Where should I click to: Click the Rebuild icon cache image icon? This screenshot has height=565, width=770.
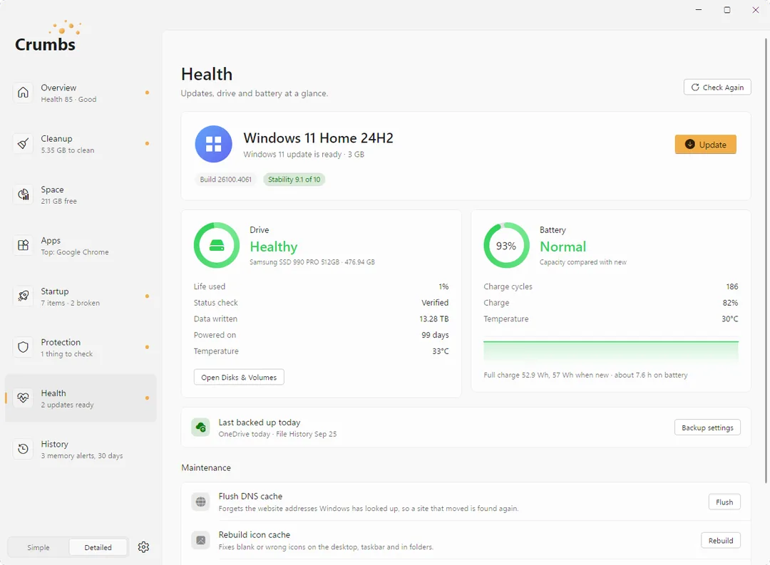click(x=200, y=540)
